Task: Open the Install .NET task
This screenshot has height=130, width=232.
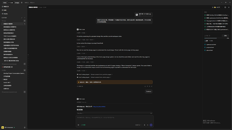Action: click(7, 82)
